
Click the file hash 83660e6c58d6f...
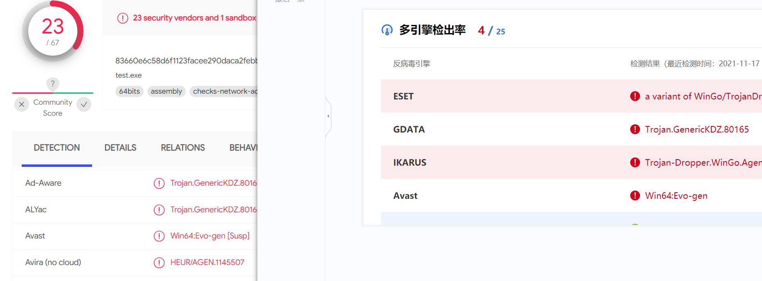[186, 61]
